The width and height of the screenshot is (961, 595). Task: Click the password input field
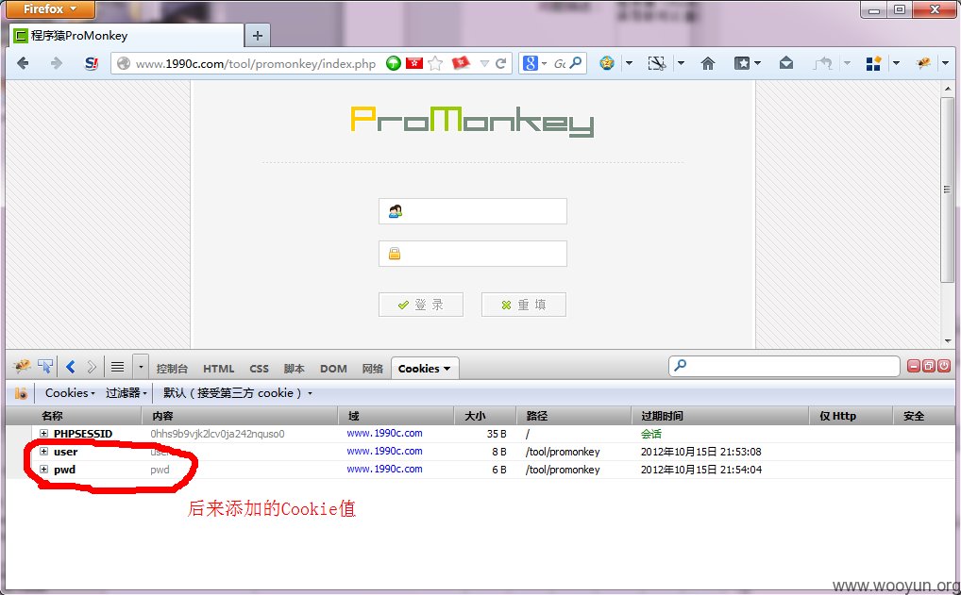coord(473,254)
